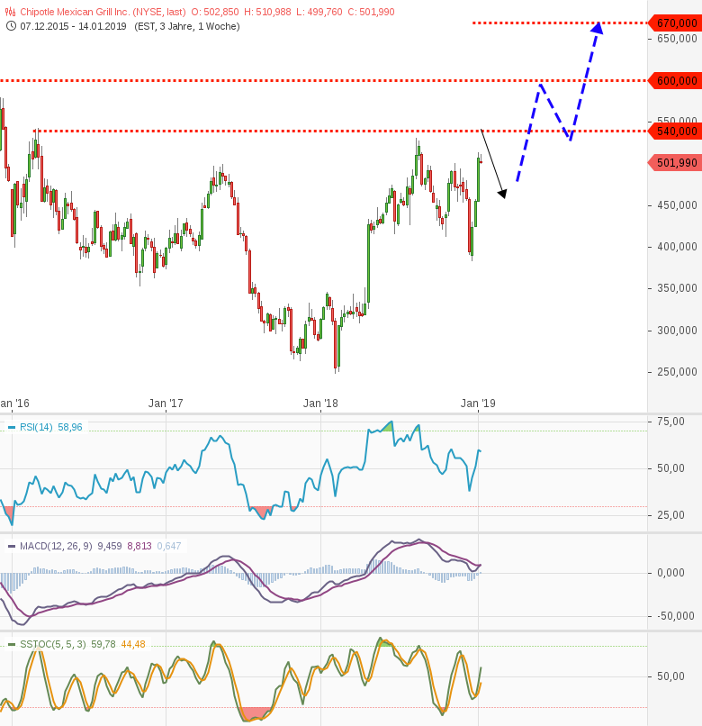Click the Chipotle Mexican Grill Inc. title
The height and width of the screenshot is (726, 702).
tap(103, 12)
